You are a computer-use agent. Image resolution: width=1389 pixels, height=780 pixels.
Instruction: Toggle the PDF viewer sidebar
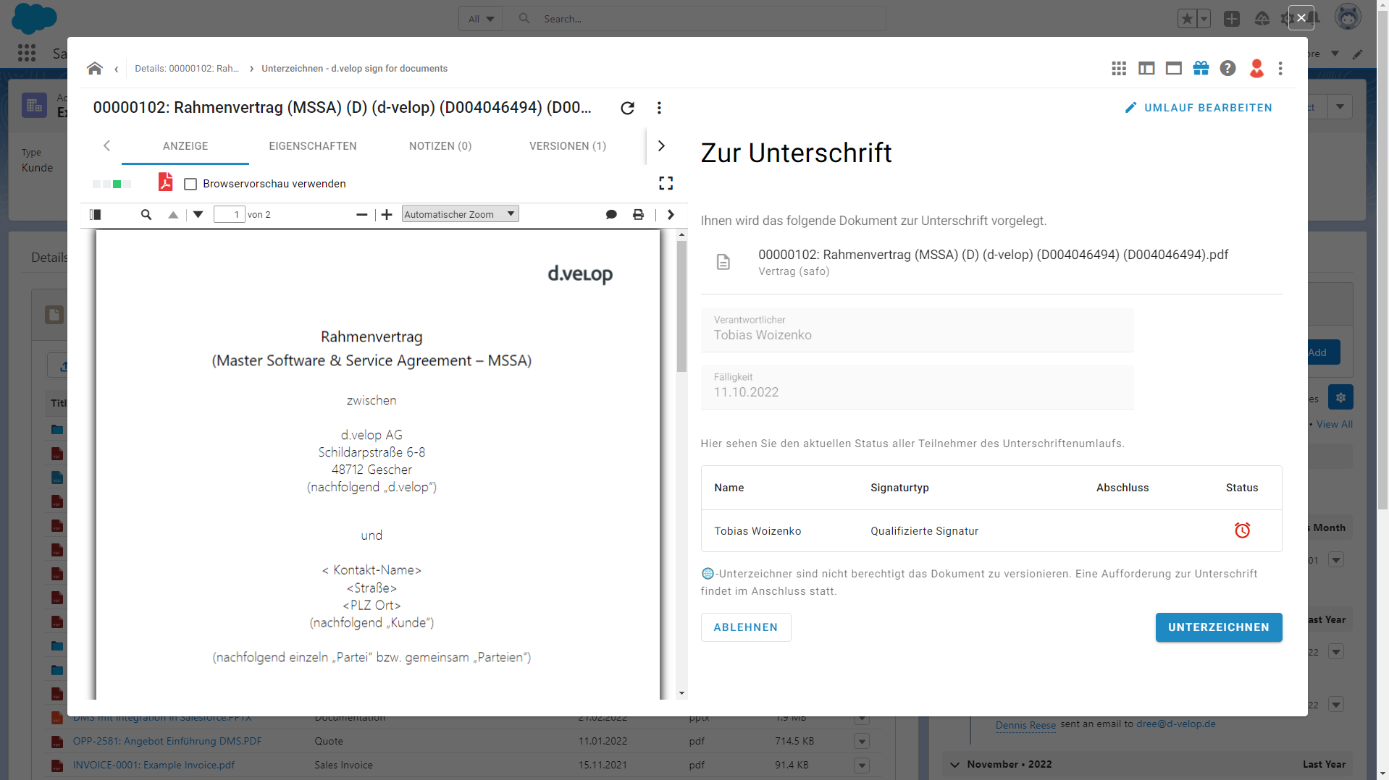pos(95,214)
